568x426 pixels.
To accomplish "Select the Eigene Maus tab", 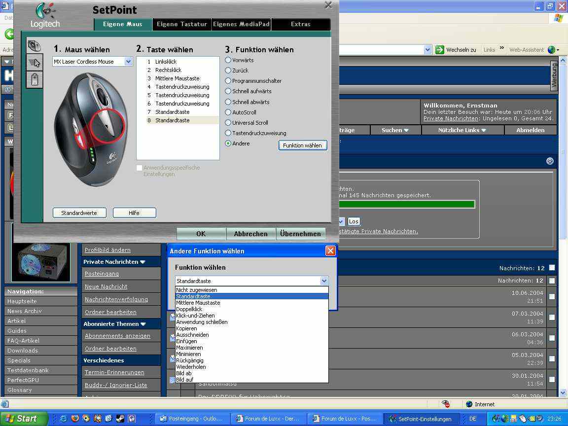I will [123, 24].
